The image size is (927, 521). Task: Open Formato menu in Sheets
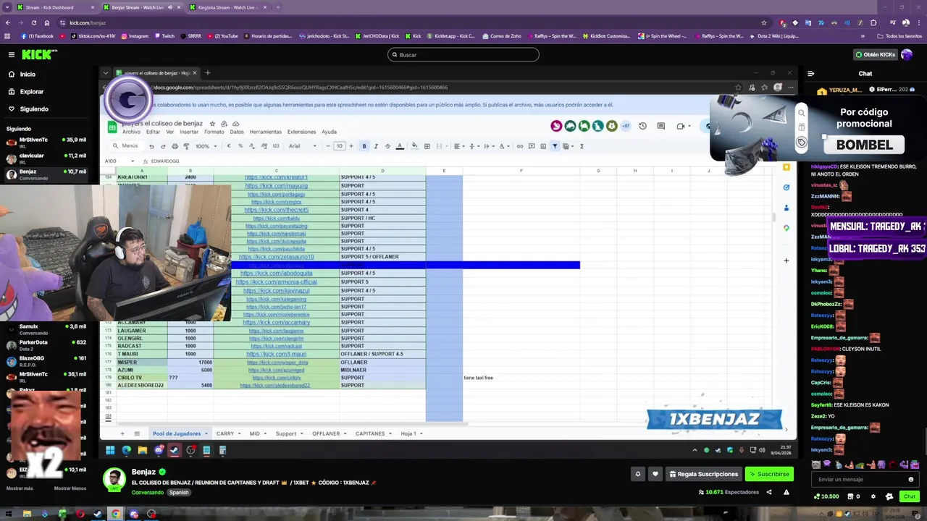coord(214,132)
